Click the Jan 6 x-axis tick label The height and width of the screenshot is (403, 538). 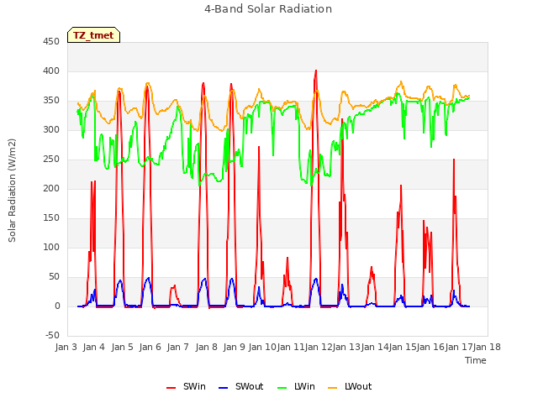(x=150, y=347)
